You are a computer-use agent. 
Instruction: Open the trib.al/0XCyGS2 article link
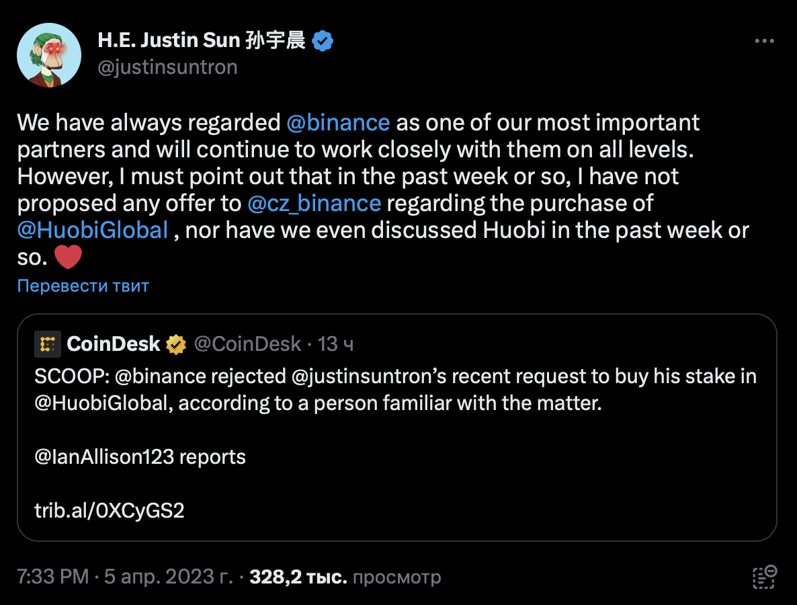tap(110, 511)
